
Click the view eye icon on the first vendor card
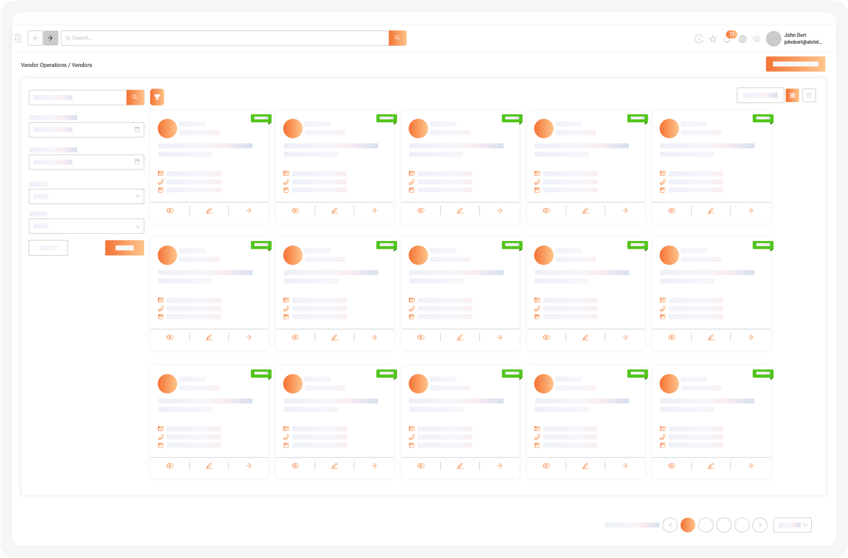tap(170, 210)
